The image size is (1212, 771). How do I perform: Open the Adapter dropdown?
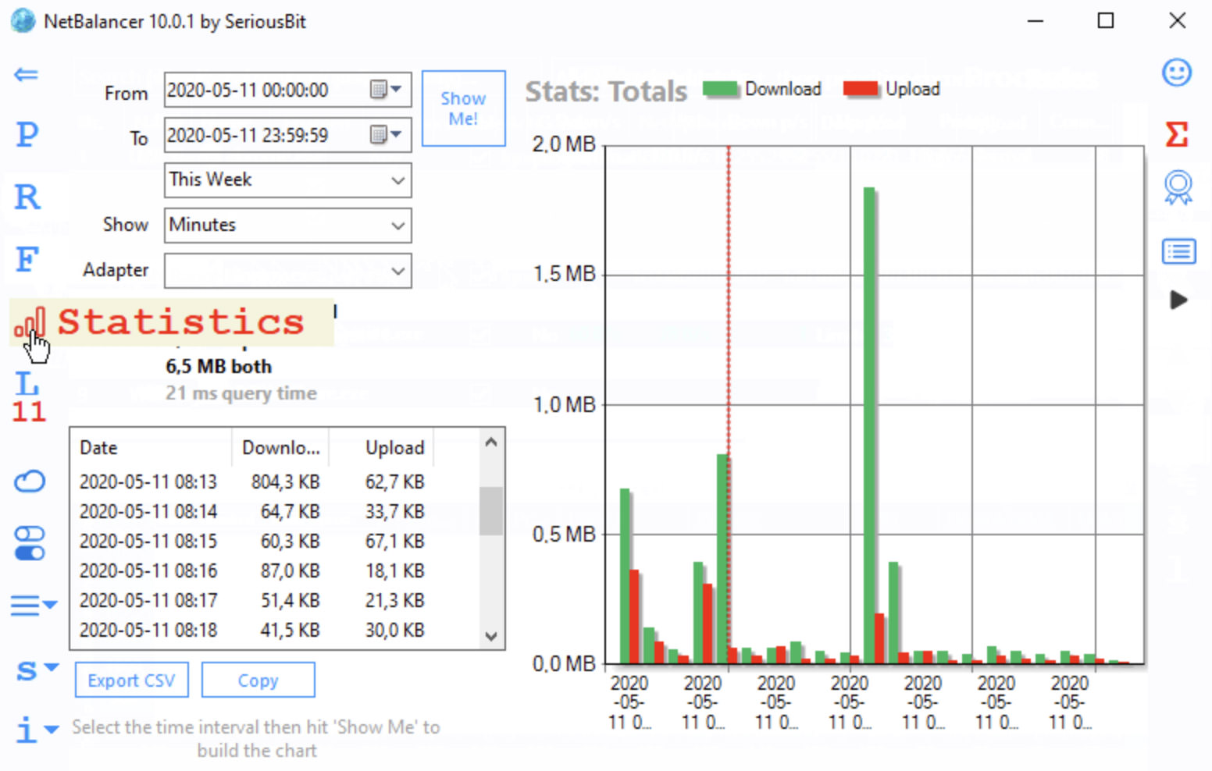(287, 271)
